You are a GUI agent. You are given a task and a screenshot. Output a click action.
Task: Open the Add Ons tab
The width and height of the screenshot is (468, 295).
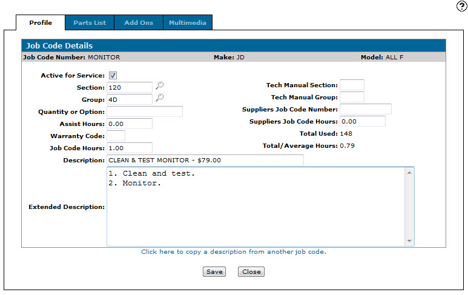tap(139, 23)
